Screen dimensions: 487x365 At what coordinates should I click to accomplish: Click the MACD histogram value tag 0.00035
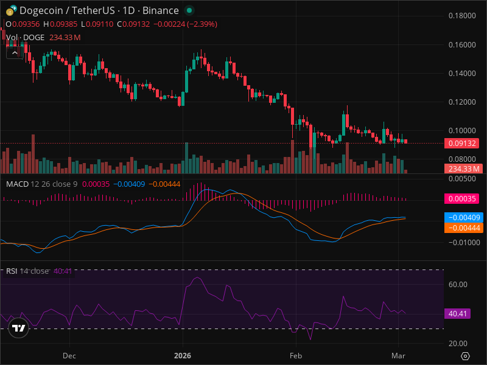pos(461,199)
